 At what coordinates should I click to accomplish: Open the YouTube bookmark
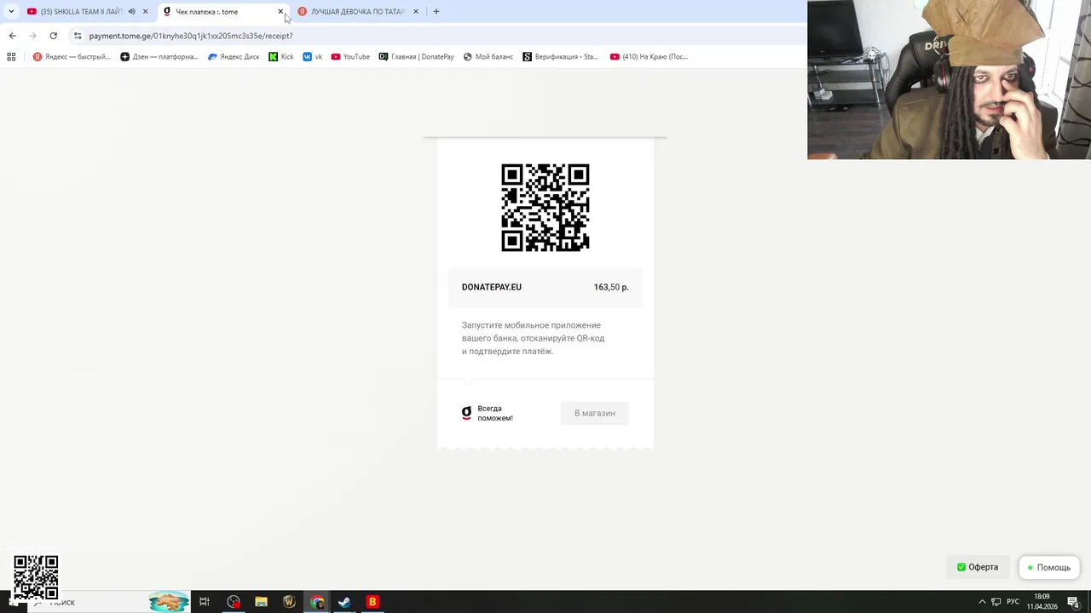(x=350, y=57)
